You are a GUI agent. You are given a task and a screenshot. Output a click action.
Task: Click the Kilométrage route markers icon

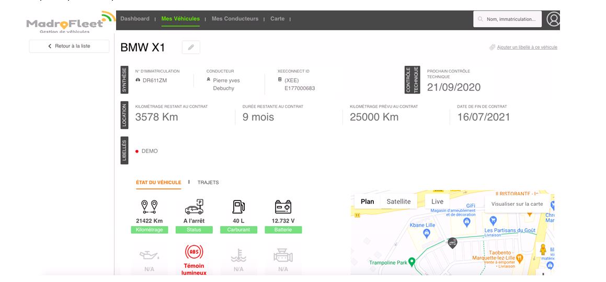pyautogui.click(x=149, y=207)
